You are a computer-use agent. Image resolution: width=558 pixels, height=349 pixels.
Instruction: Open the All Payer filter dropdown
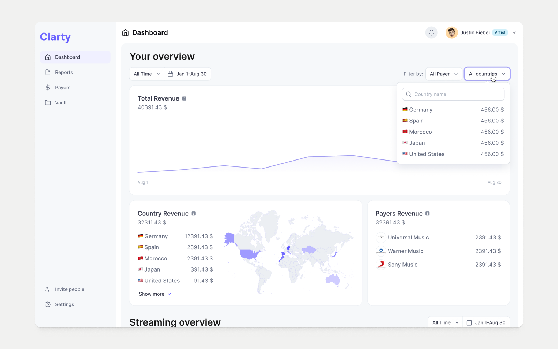tap(444, 74)
